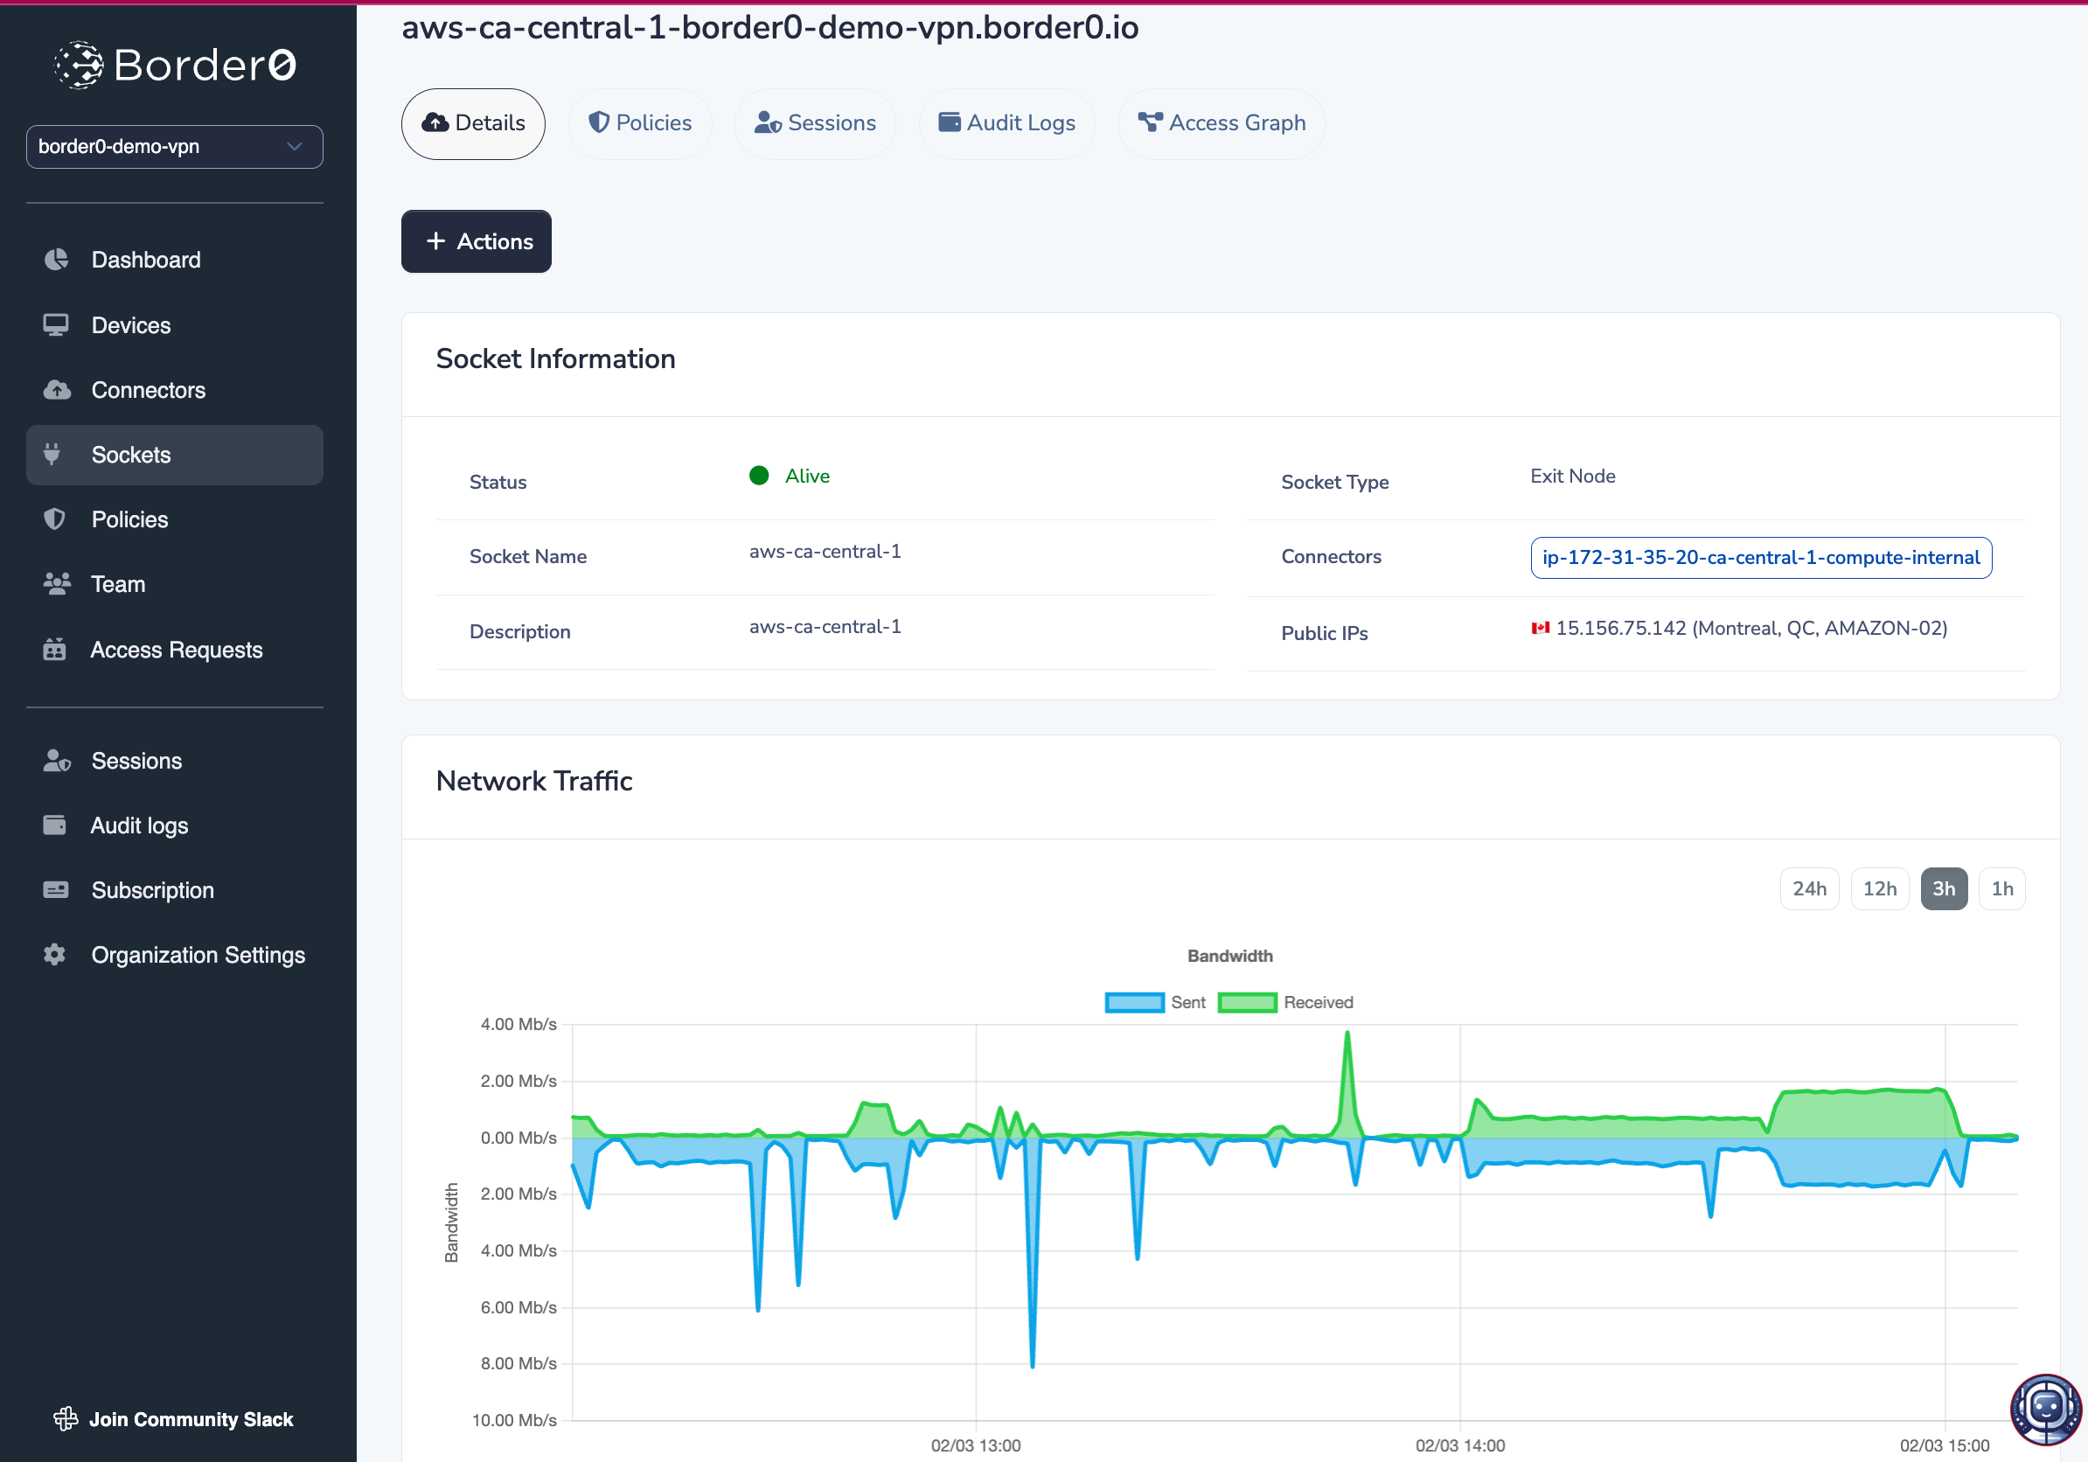The image size is (2088, 1462).
Task: Click the Public IP 15.156.75.142 text
Action: pyautogui.click(x=1751, y=629)
